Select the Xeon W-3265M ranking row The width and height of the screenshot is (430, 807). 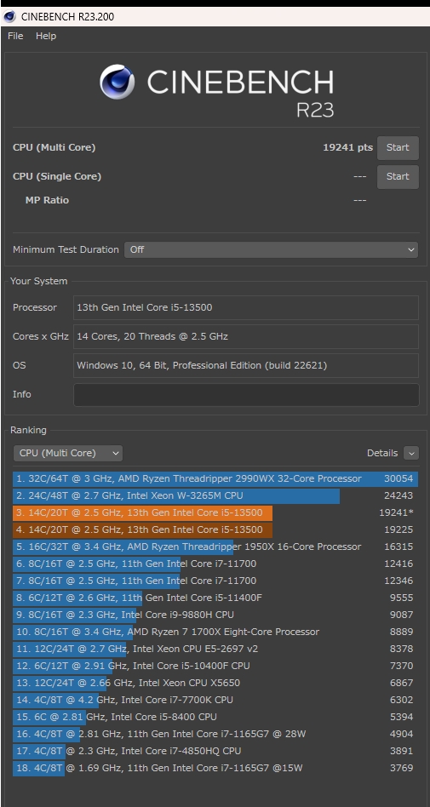215,495
